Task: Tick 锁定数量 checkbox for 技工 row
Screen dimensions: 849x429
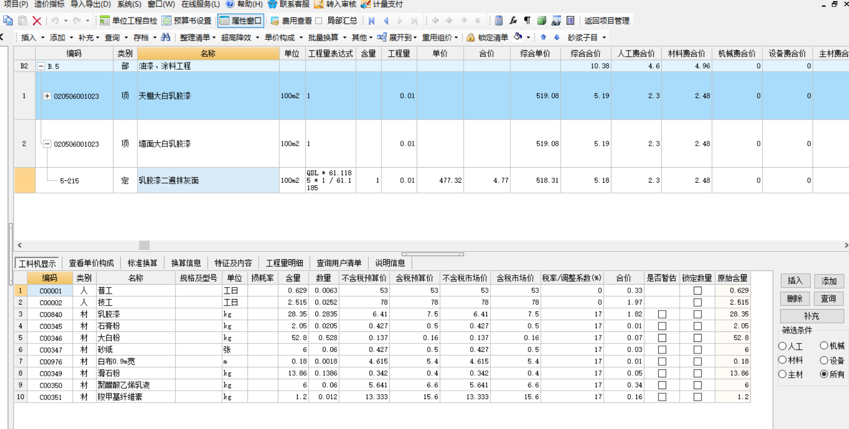Action: pos(698,302)
